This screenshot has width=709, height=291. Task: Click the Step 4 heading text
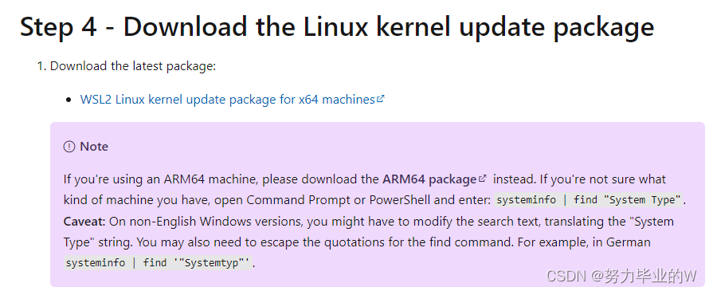(x=337, y=26)
